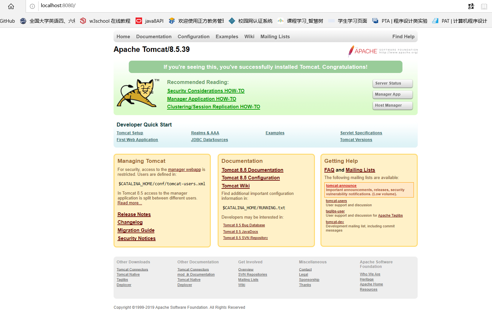Open Manager Application HOW-TO
The height and width of the screenshot is (312, 492).
coord(202,99)
